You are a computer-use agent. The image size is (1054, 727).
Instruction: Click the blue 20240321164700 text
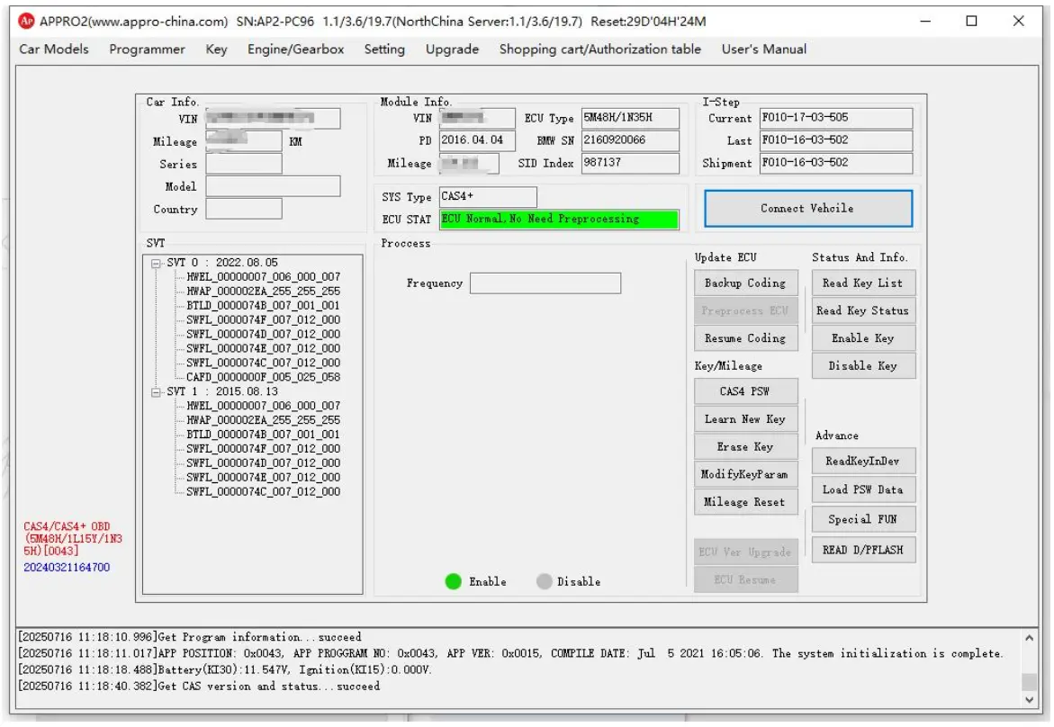(67, 567)
